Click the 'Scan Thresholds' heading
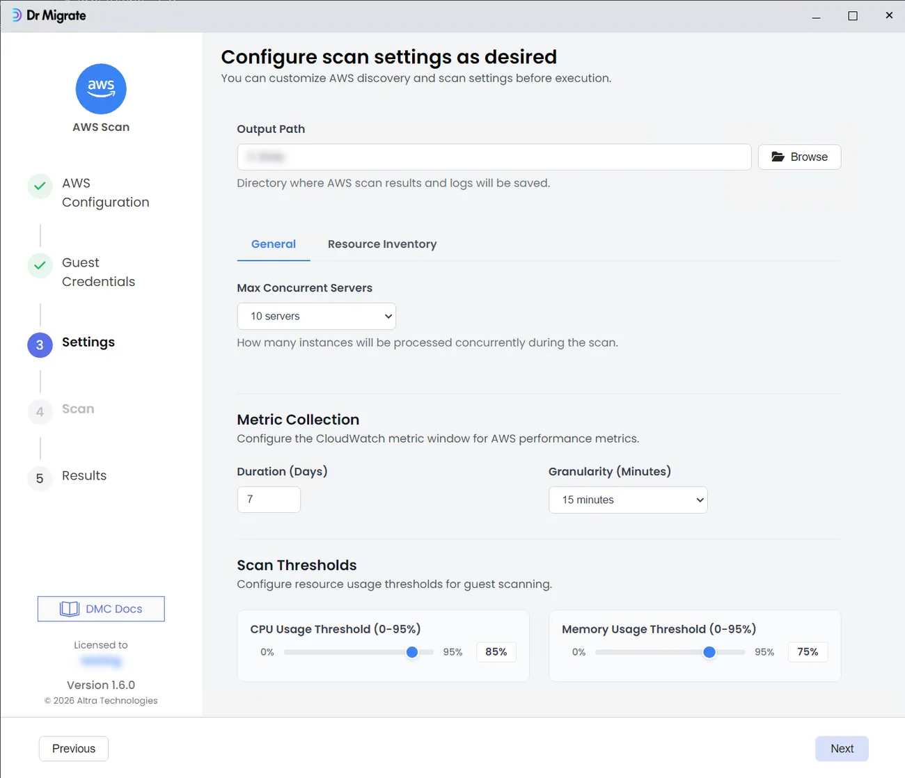Image resolution: width=905 pixels, height=778 pixels. pos(297,565)
